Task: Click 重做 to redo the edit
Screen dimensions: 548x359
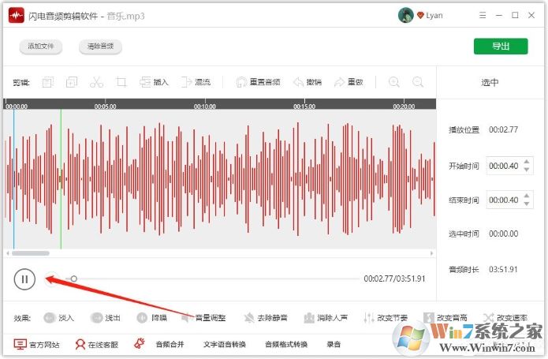Action: 349,83
